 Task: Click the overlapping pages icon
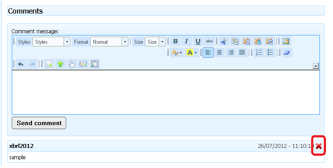pyautogui.click(x=95, y=64)
